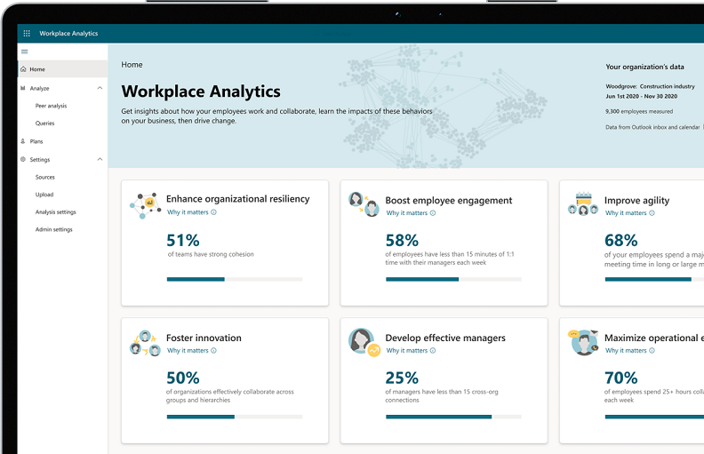704x454 pixels.
Task: Click the Home breadcrumb in the banner
Action: click(x=132, y=65)
